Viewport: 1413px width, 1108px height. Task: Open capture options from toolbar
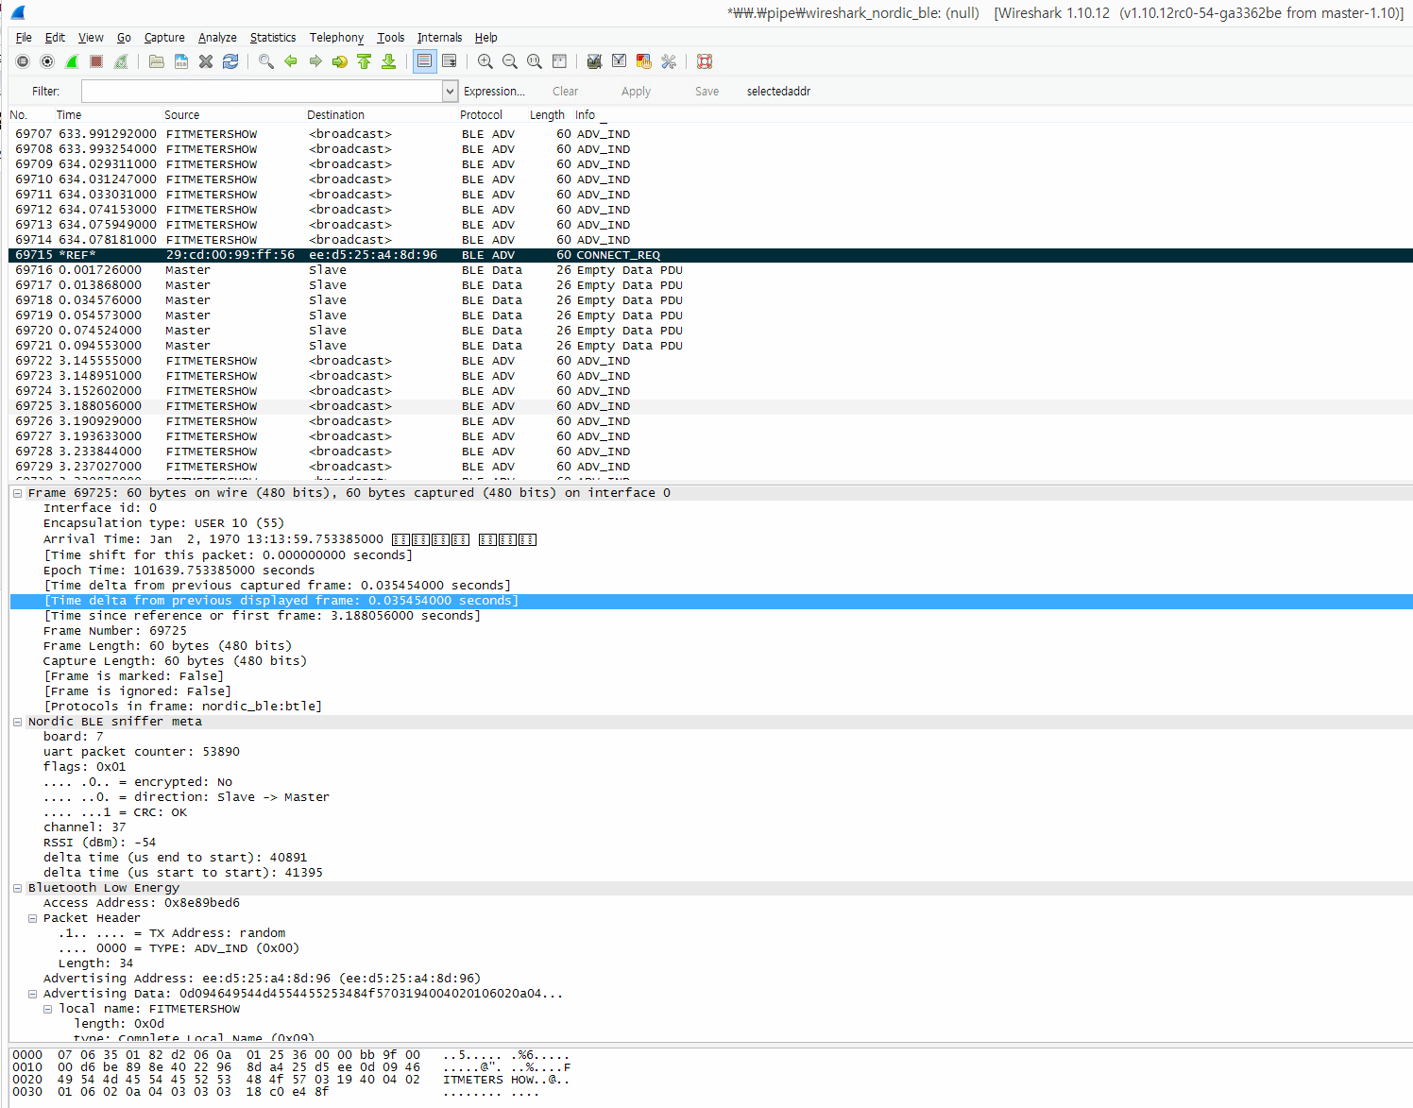[x=47, y=61]
